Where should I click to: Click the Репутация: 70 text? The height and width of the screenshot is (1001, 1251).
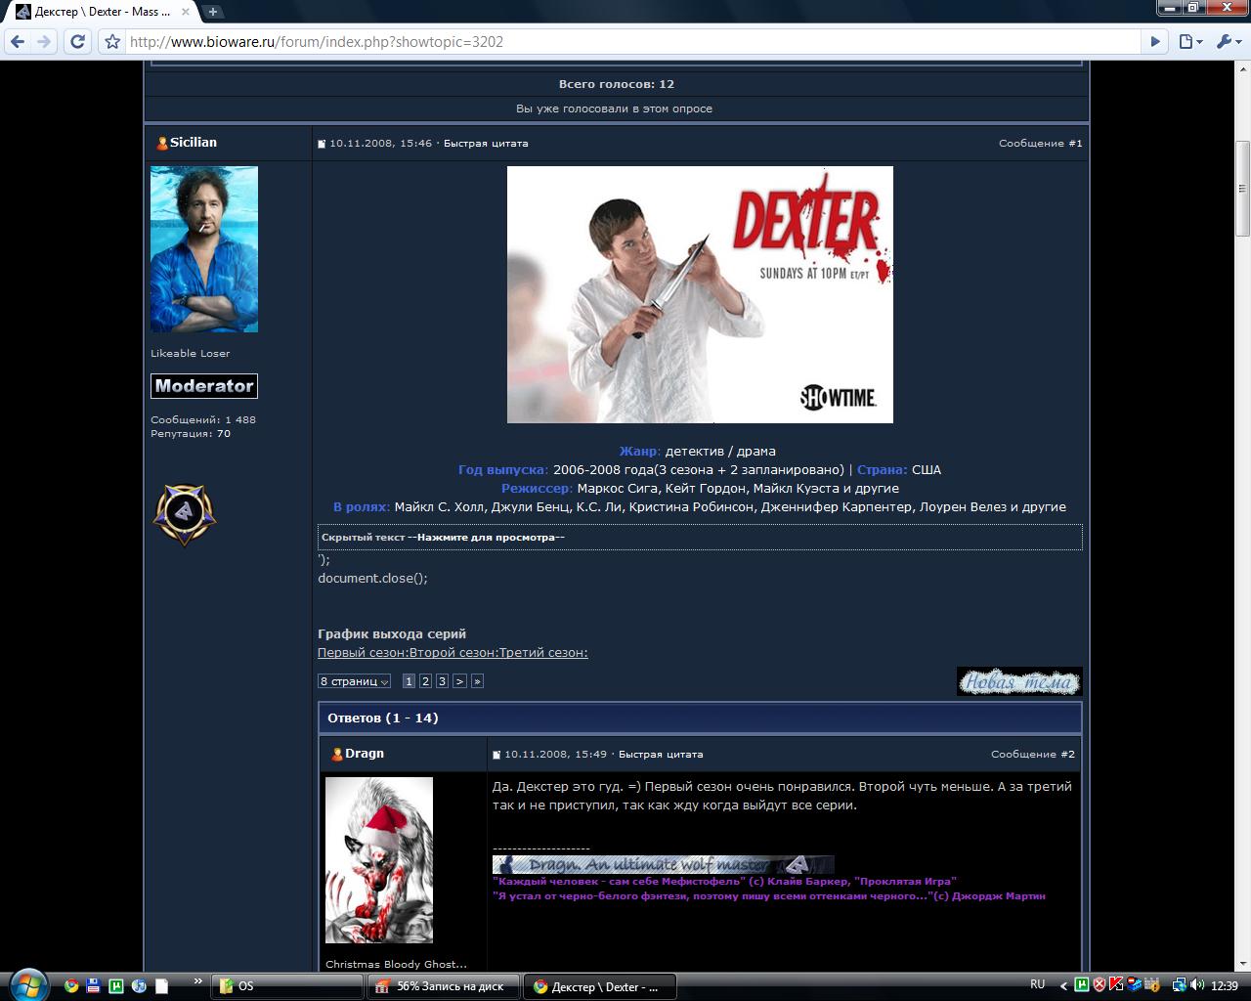point(191,433)
